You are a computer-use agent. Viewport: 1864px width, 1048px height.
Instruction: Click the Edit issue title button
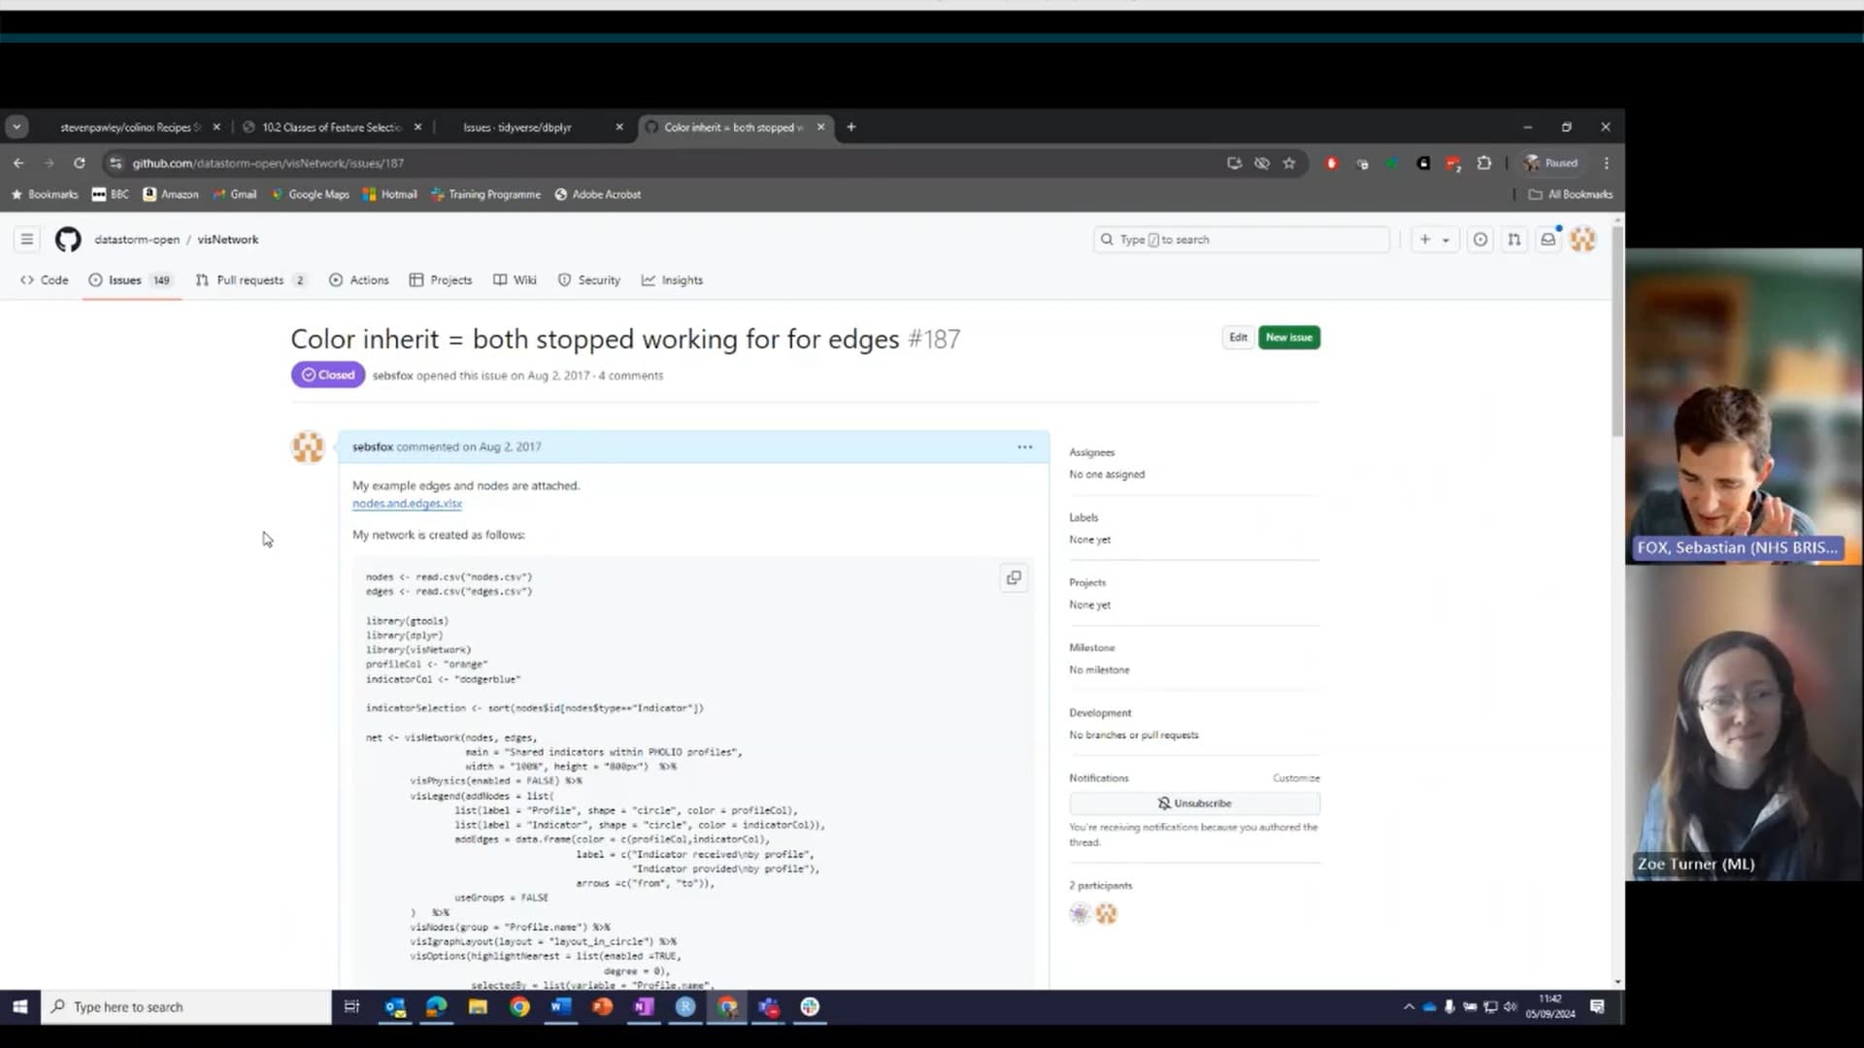pyautogui.click(x=1238, y=338)
